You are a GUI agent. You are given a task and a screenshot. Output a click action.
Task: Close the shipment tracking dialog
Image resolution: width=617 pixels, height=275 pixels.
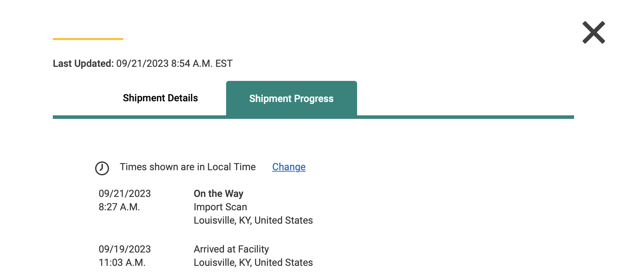(593, 32)
